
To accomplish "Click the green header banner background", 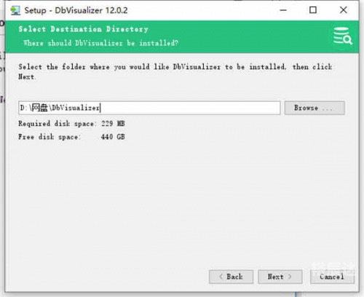I will pos(242,36).
